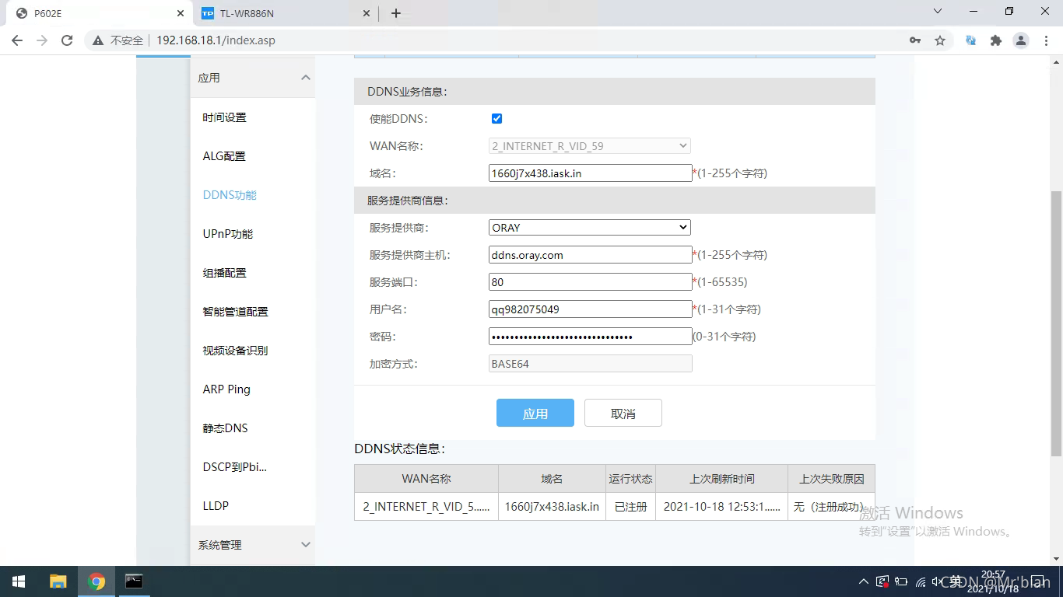This screenshot has width=1063, height=597.
Task: Open the saved password key icon
Action: pos(915,40)
